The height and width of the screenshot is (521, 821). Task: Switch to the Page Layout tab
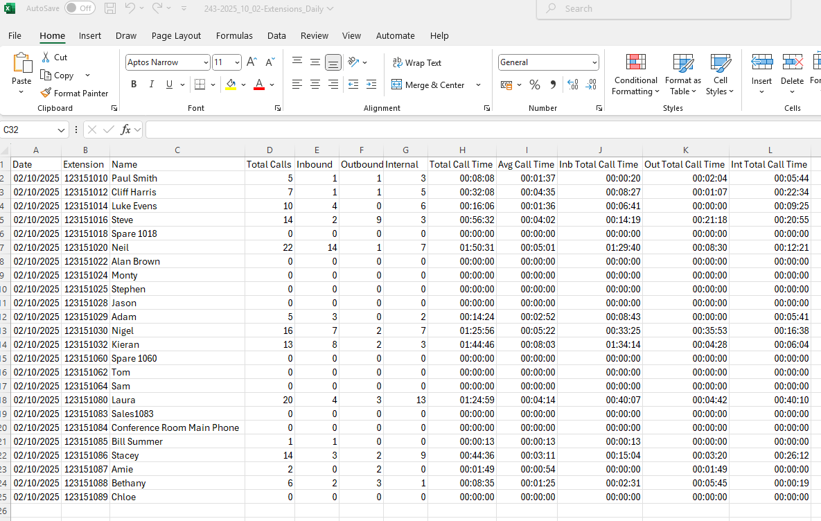[x=176, y=36]
